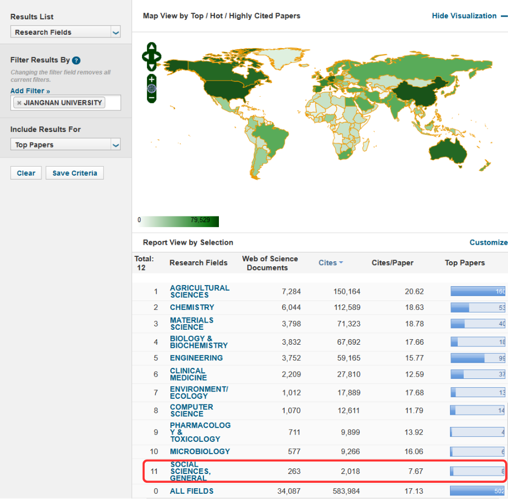
Task: Click the Top Papers bar for ENGINEERING
Action: click(x=478, y=358)
